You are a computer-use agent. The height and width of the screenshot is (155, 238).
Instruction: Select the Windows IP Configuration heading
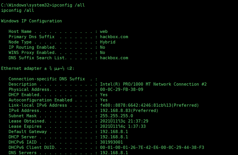(31, 21)
